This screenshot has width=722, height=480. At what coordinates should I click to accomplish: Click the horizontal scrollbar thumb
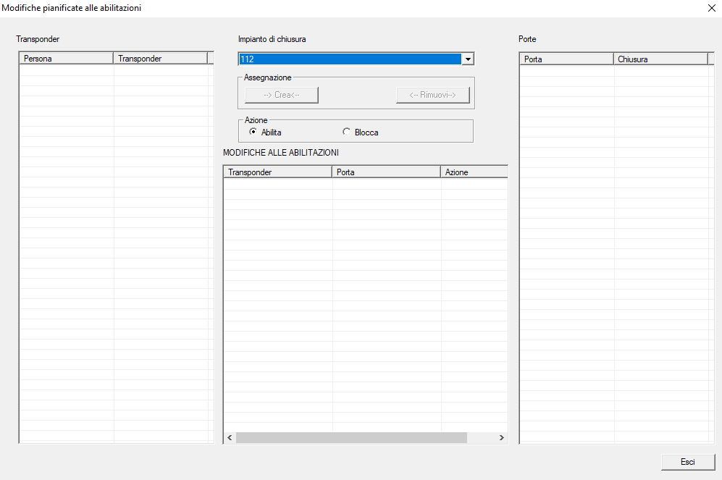[x=351, y=438]
